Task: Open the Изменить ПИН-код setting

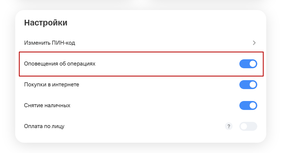Action: click(49, 43)
